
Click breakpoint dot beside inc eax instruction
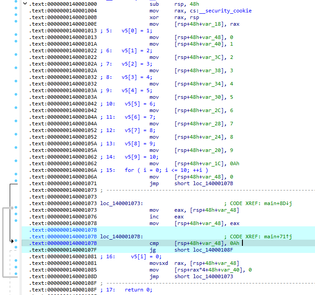[16, 217]
